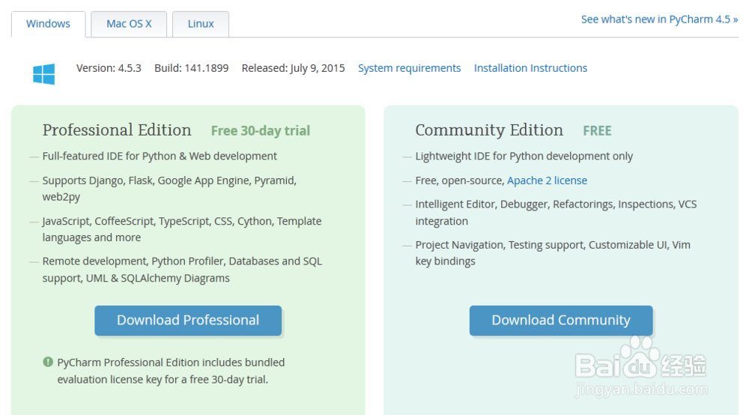Viewport: 749px width, 415px height.
Task: Click the Professional Edition heading
Action: point(117,130)
